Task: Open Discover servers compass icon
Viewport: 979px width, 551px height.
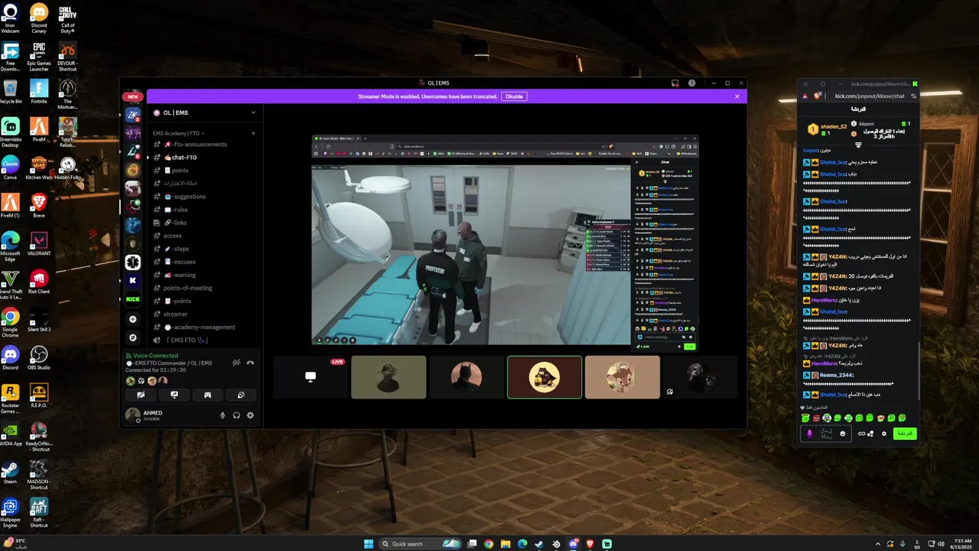Action: 133,337
